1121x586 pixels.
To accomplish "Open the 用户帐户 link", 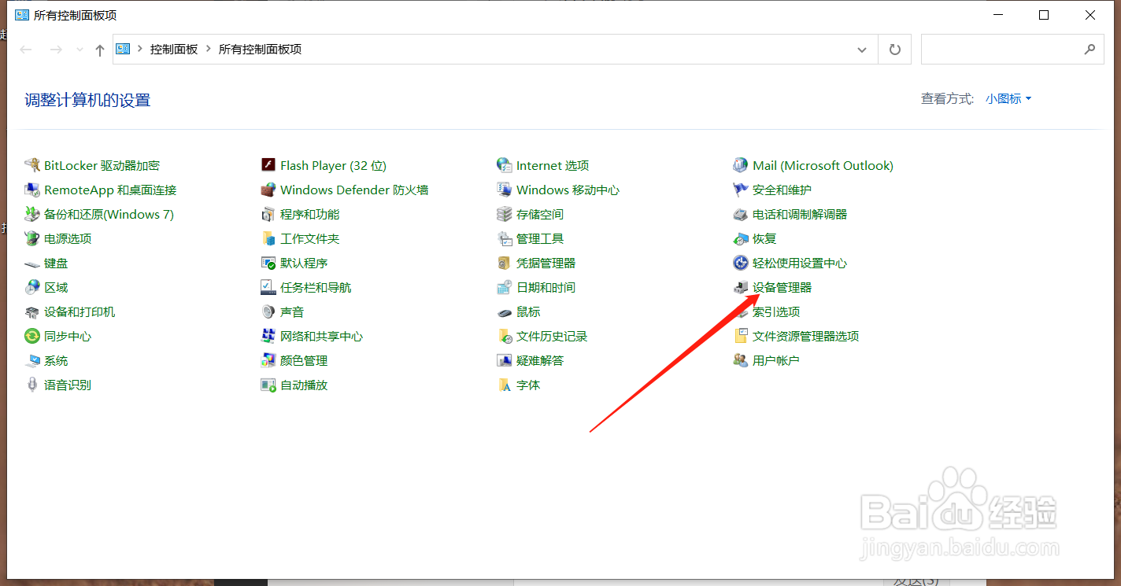I will click(775, 360).
